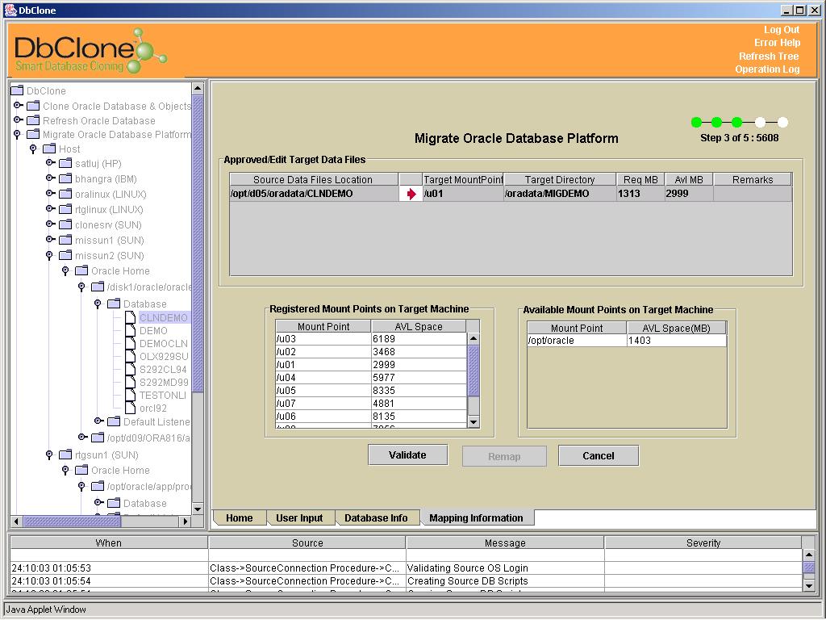Select the Oracle Home node under missun2
Viewport: 826px width, 620px height.
(120, 270)
